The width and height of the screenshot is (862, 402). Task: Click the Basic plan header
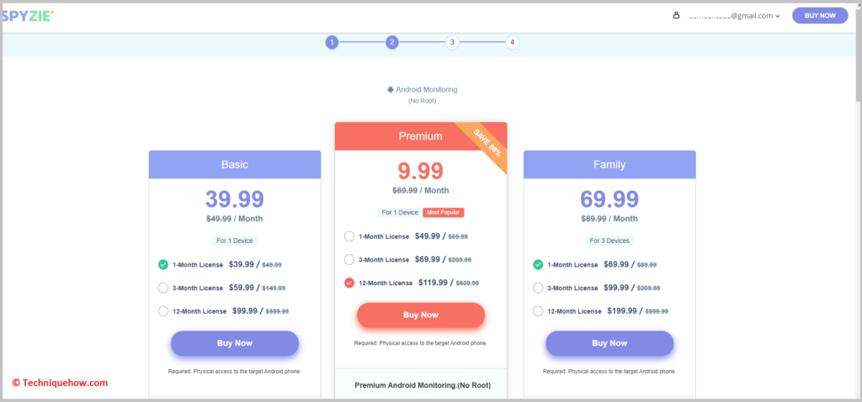[235, 164]
